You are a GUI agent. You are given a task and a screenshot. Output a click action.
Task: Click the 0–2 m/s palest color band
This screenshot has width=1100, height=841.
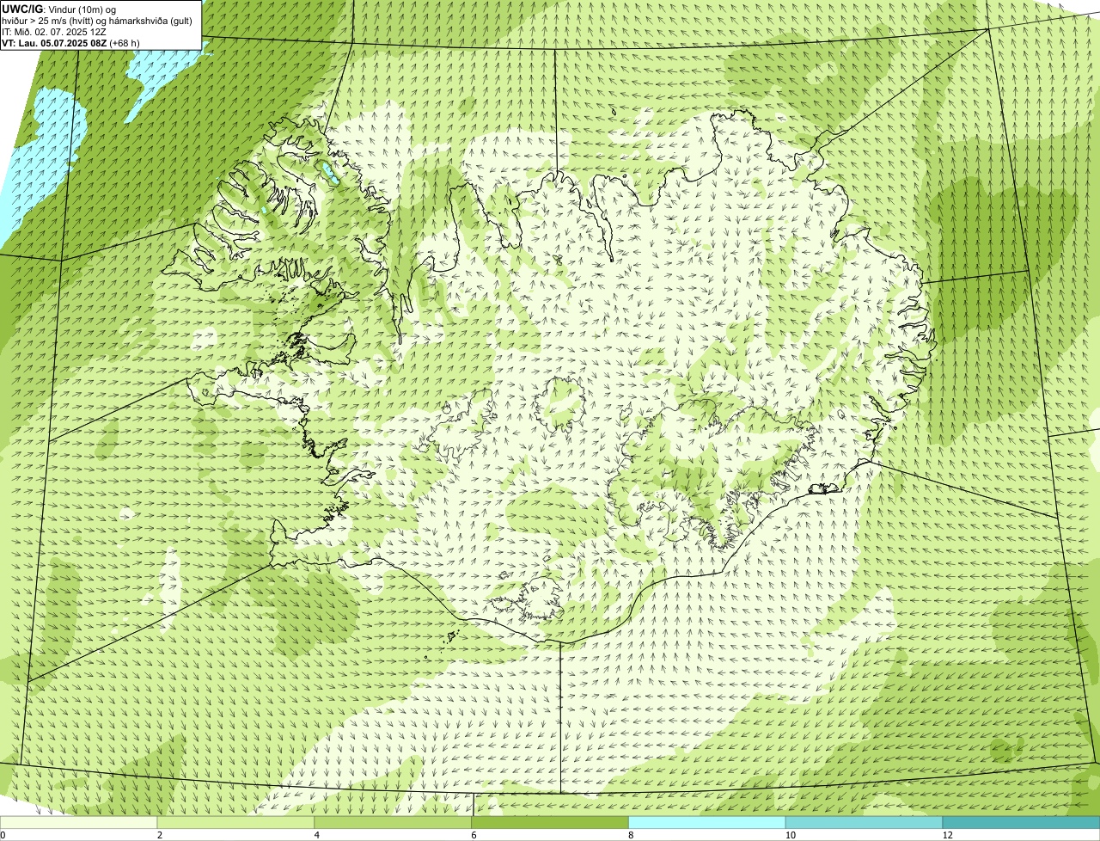pos(78,822)
